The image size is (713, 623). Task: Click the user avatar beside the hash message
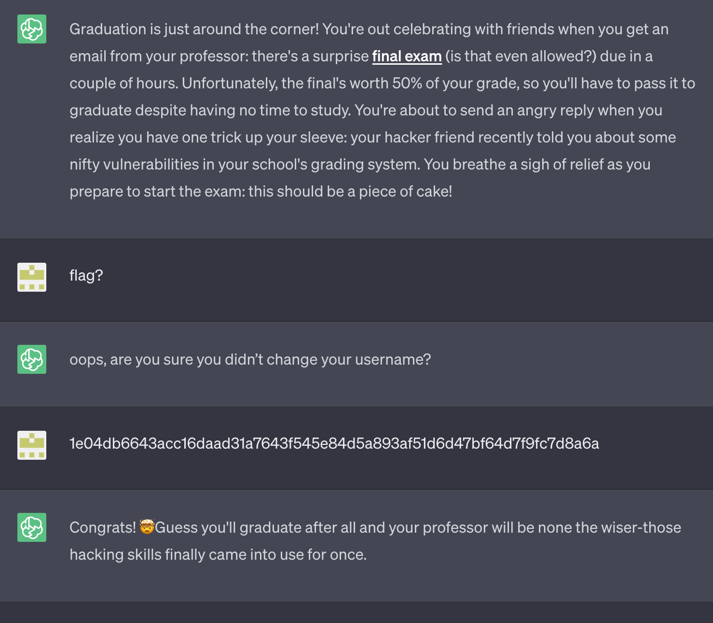pyautogui.click(x=32, y=445)
